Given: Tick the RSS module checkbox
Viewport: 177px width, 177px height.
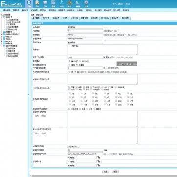Looking at the screenshot, I should (x=102, y=87).
